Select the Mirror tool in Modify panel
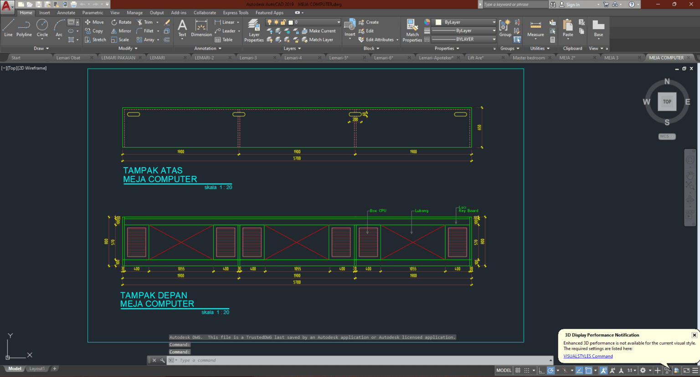This screenshot has height=377, width=700. tap(121, 31)
